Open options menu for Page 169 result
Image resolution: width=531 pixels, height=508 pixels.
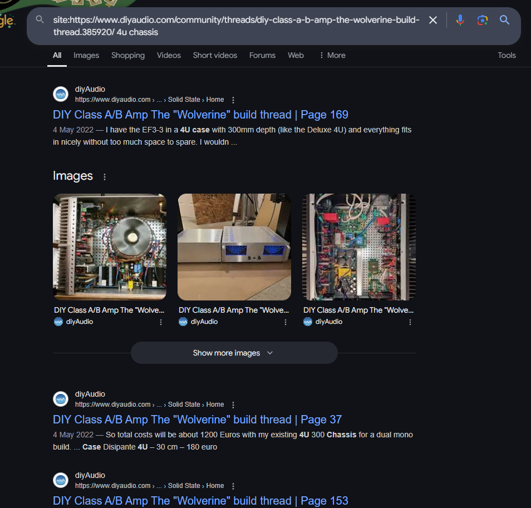click(x=233, y=100)
